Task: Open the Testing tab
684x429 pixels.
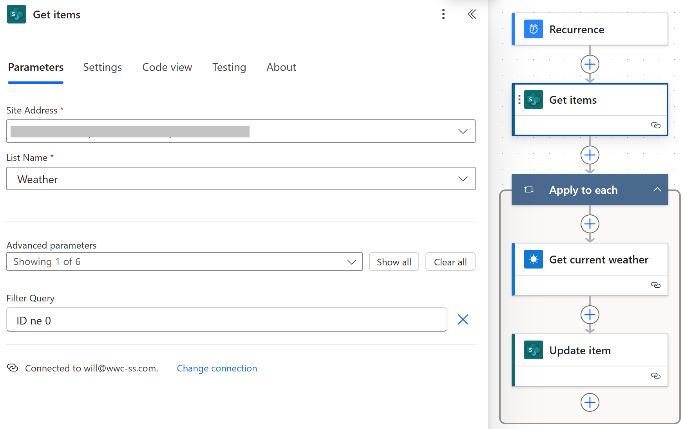Action: [229, 67]
